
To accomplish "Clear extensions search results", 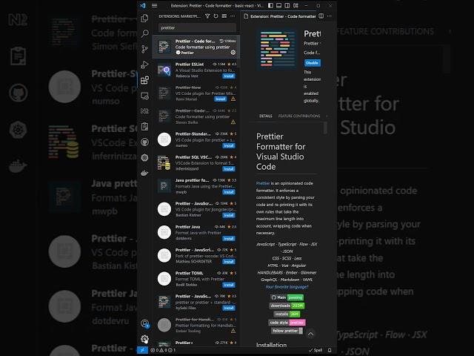I will pos(224,16).
